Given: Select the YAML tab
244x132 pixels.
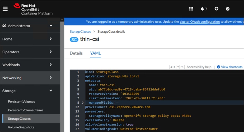Looking at the screenshot, I should (x=96, y=53).
